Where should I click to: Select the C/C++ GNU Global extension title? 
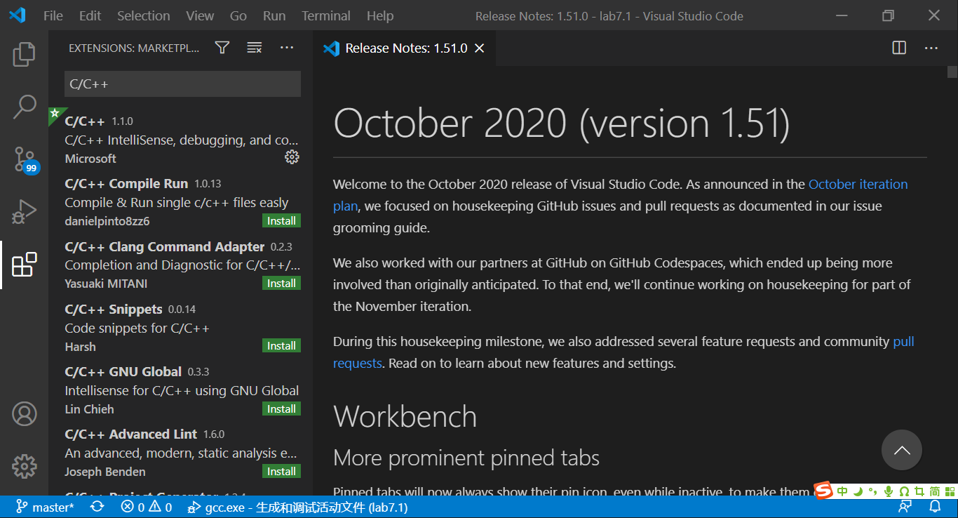123,371
